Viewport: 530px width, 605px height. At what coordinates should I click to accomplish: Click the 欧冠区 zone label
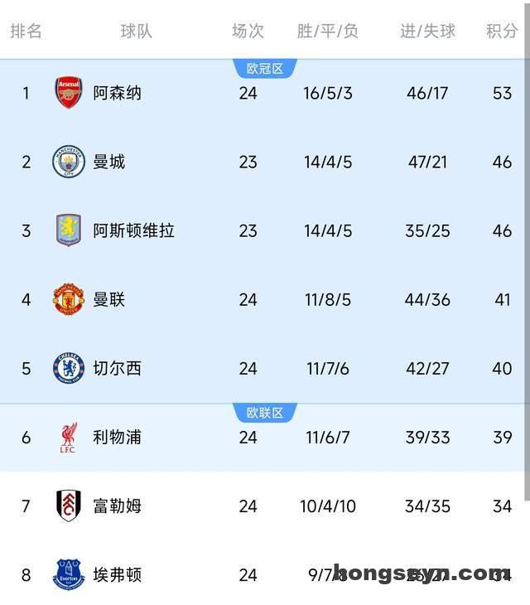265,69
